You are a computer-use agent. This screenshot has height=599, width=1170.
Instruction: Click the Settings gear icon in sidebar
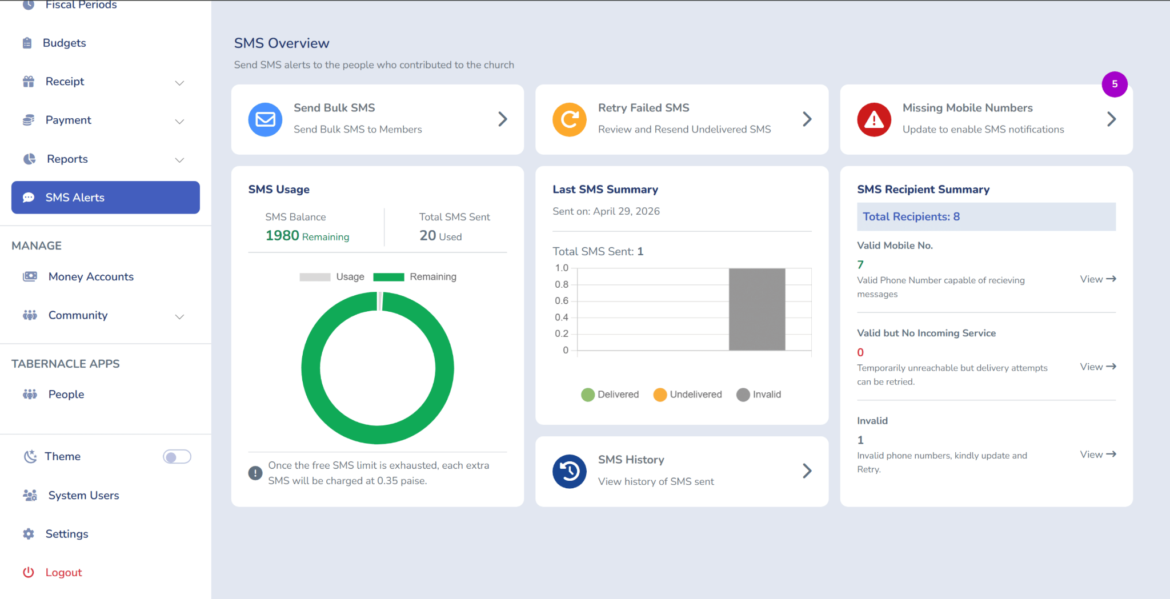[29, 534]
